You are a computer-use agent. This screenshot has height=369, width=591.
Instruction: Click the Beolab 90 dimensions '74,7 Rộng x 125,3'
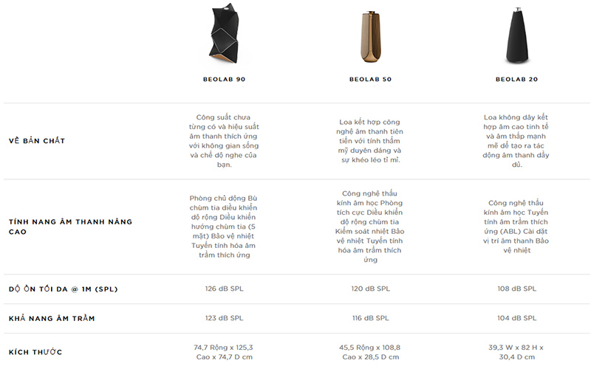click(x=224, y=347)
